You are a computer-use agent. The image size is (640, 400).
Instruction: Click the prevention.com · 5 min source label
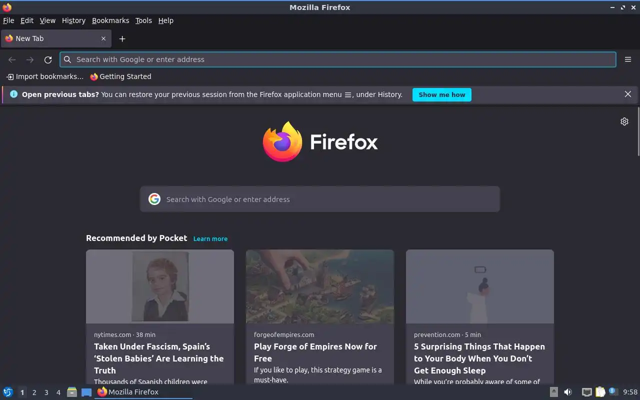447,334
